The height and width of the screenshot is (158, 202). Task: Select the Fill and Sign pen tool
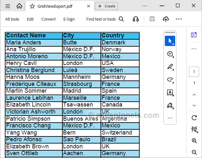coord(170,106)
